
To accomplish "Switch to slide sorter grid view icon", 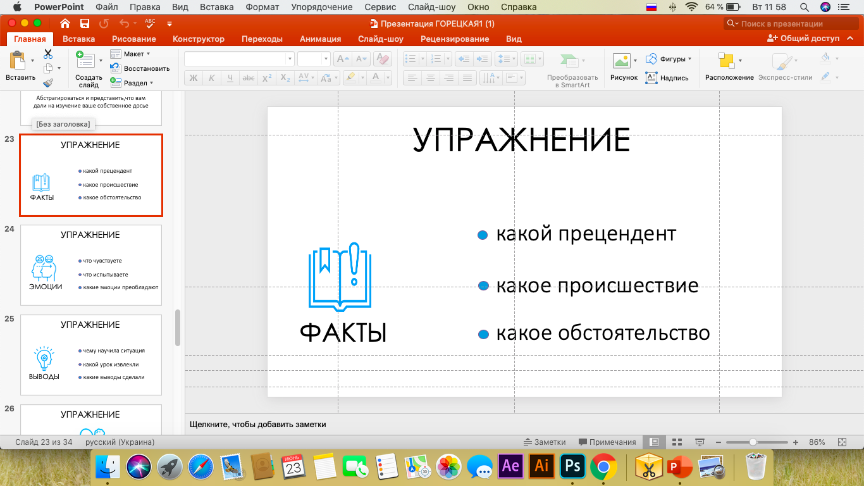I will click(676, 442).
